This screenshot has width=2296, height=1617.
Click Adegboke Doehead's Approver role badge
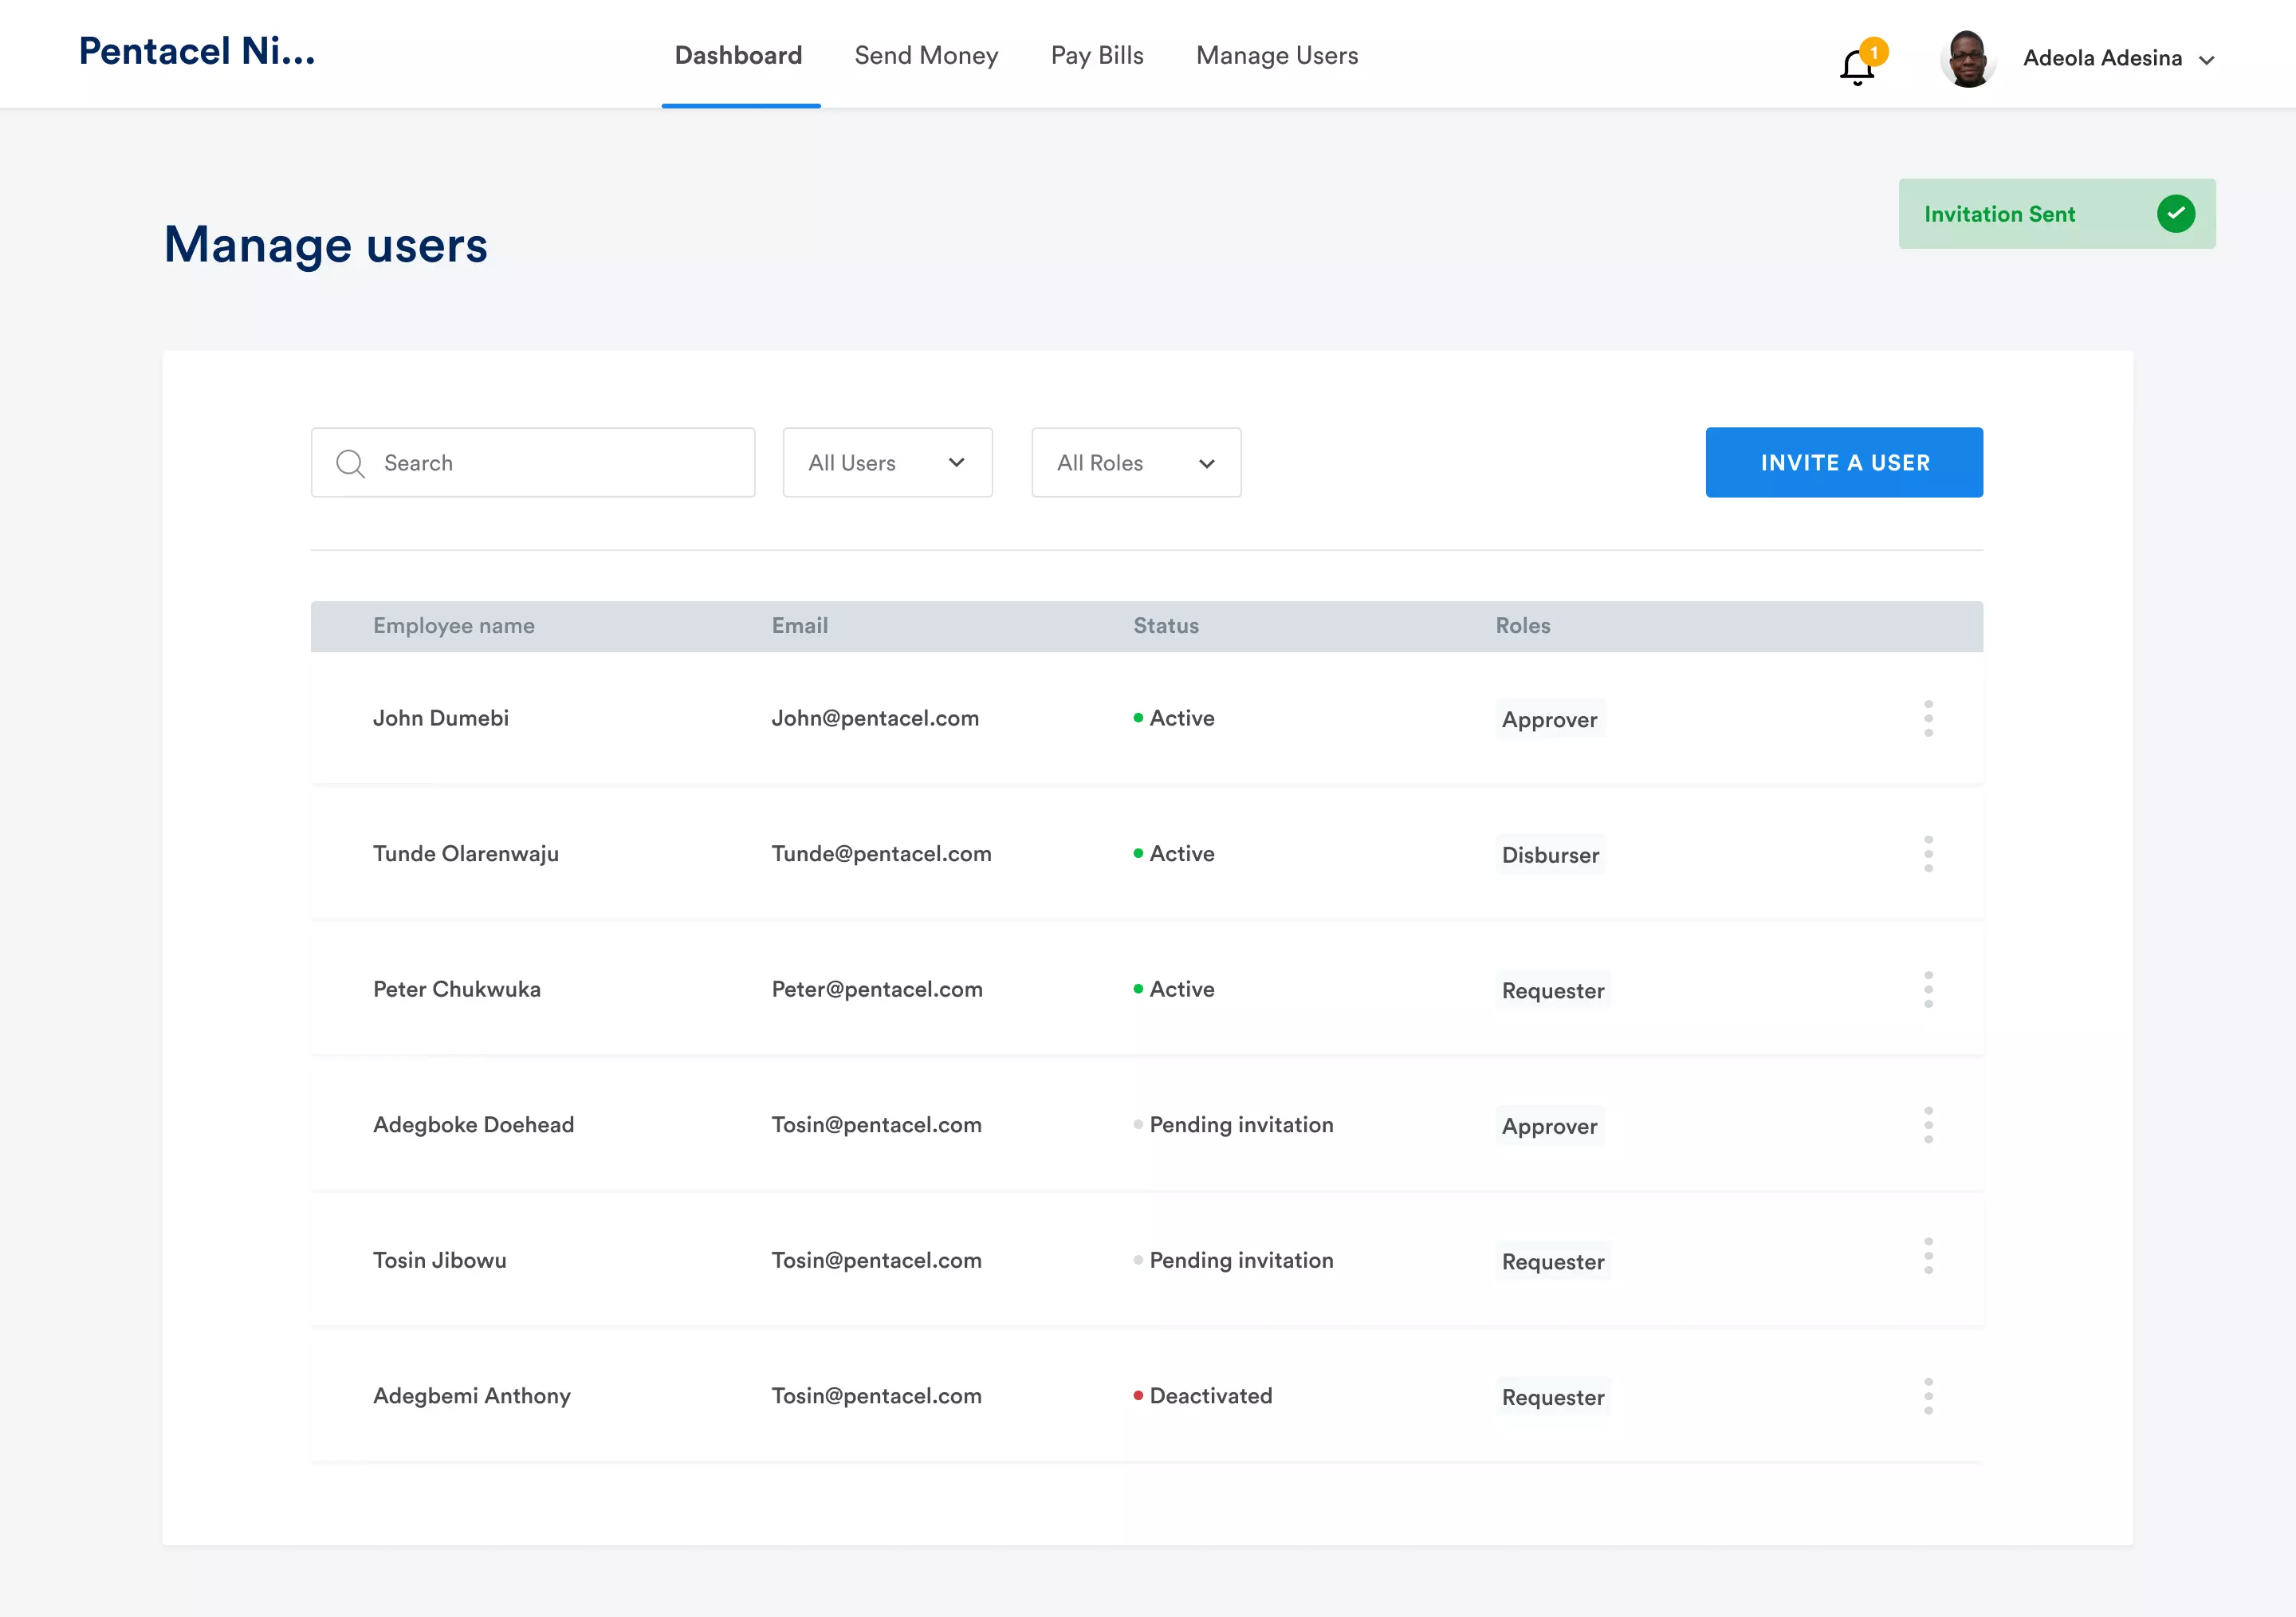tap(1550, 1126)
